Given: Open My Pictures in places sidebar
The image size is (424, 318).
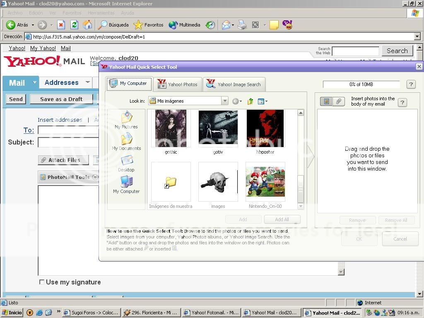Looking at the screenshot, I should 126,120.
